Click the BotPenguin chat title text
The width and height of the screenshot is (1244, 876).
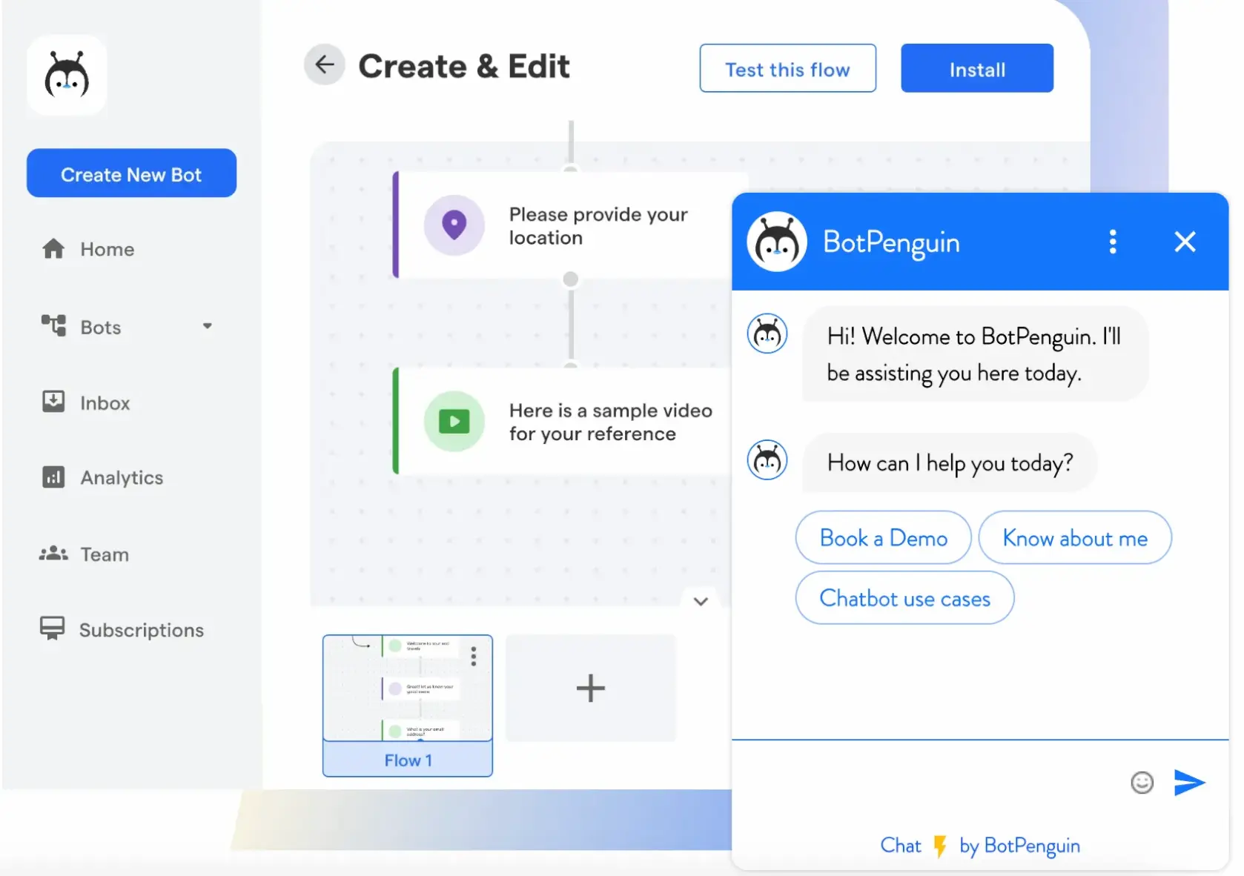tap(891, 242)
